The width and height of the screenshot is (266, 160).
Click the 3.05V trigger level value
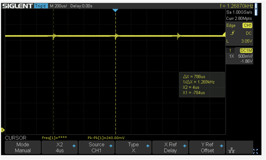point(247,41)
